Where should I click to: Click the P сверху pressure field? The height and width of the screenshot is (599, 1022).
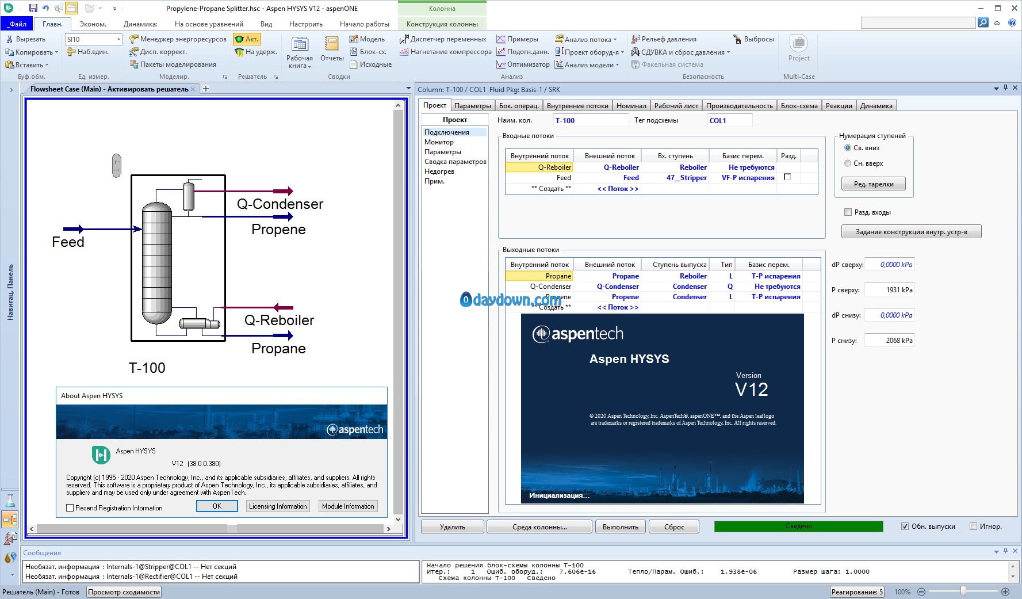click(x=889, y=289)
